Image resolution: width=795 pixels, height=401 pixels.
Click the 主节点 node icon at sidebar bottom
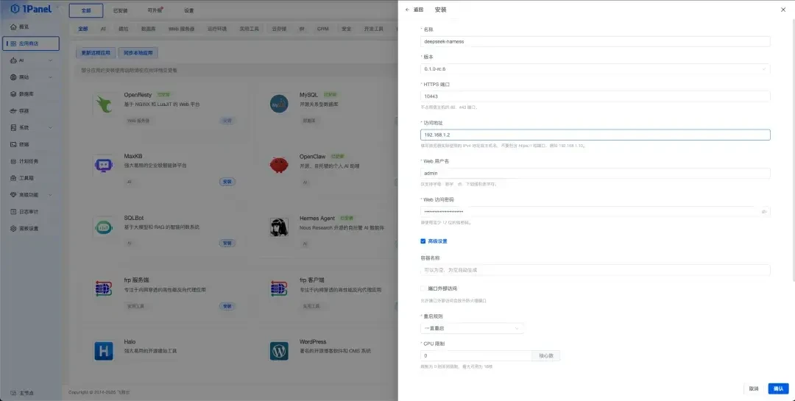point(13,393)
